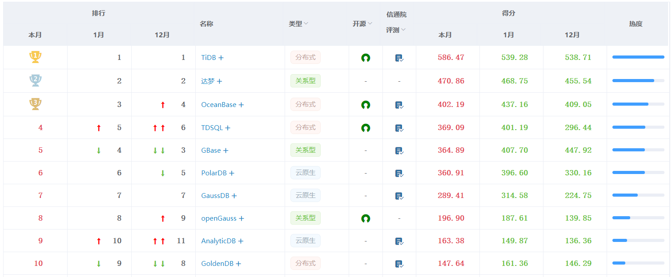Click openGauss's green open-source icon
The width and height of the screenshot is (672, 277).
click(x=366, y=218)
